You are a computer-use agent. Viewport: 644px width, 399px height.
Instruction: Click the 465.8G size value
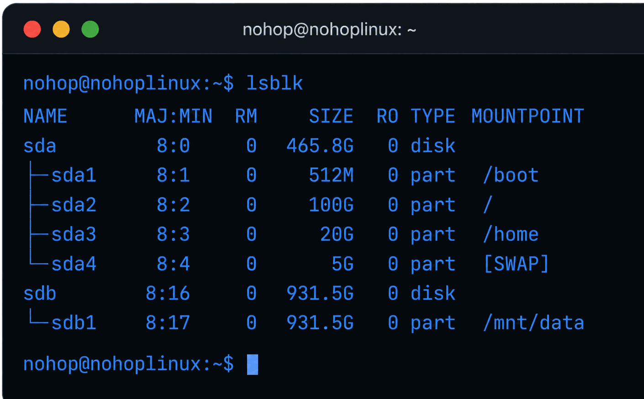320,146
